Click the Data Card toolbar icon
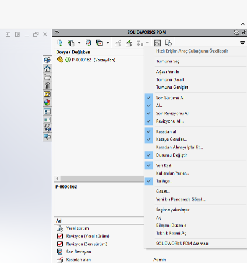Viewport: 247px width, 264px height. click(x=157, y=43)
